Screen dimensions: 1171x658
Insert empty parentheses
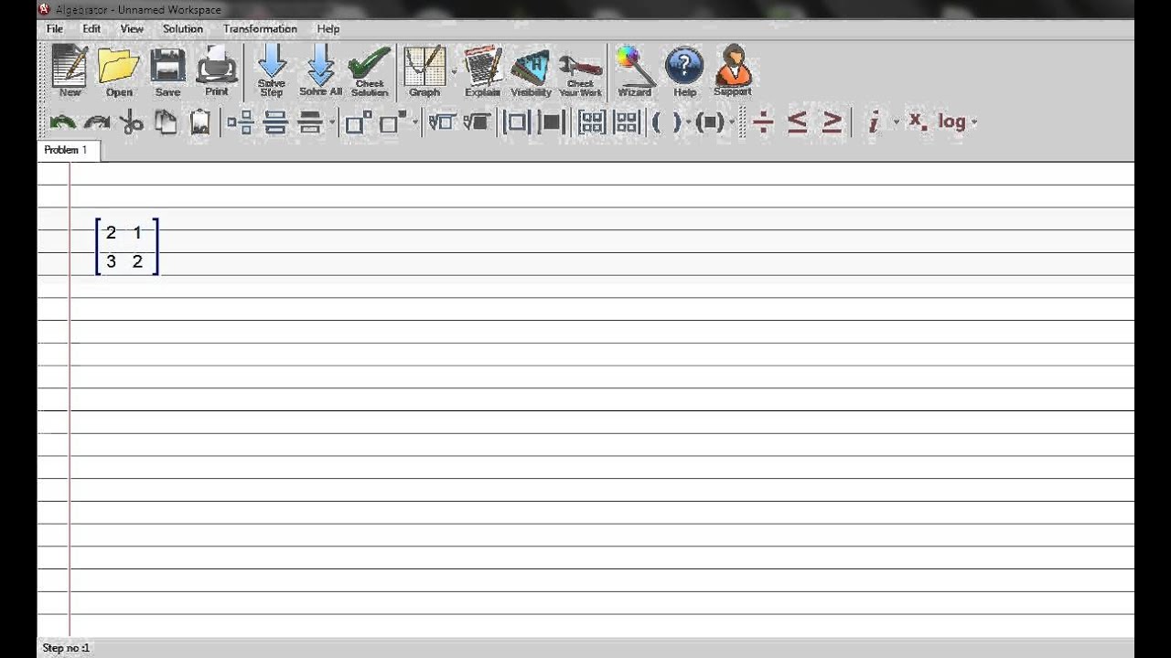(667, 122)
